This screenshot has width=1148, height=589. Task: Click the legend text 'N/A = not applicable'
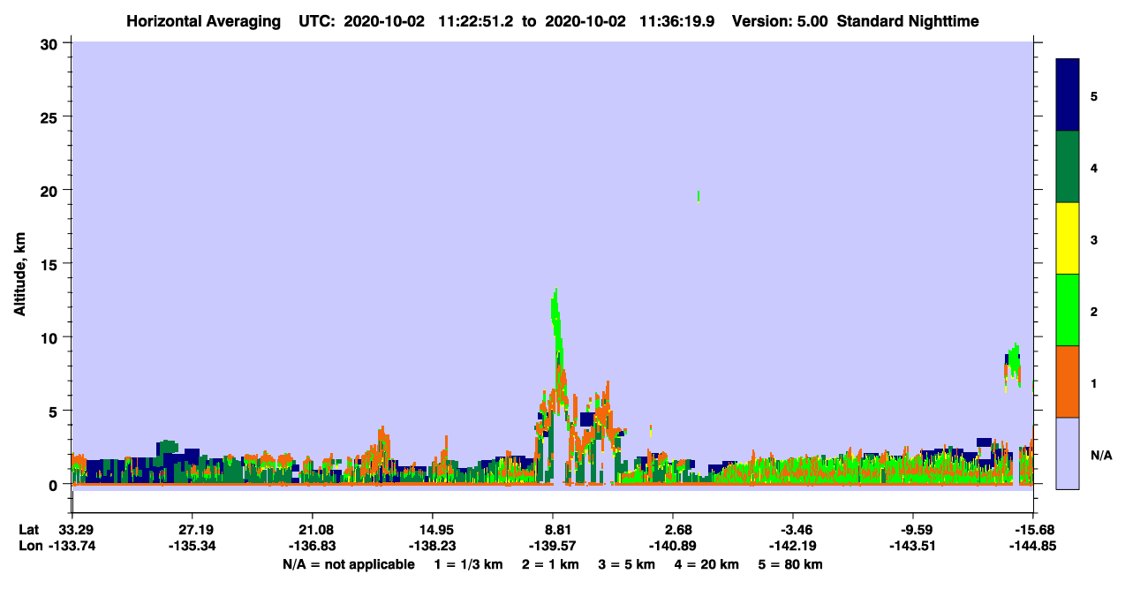(x=348, y=564)
